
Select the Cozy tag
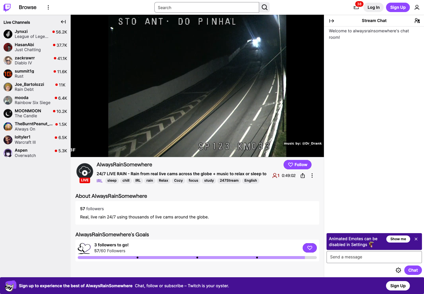point(178,181)
